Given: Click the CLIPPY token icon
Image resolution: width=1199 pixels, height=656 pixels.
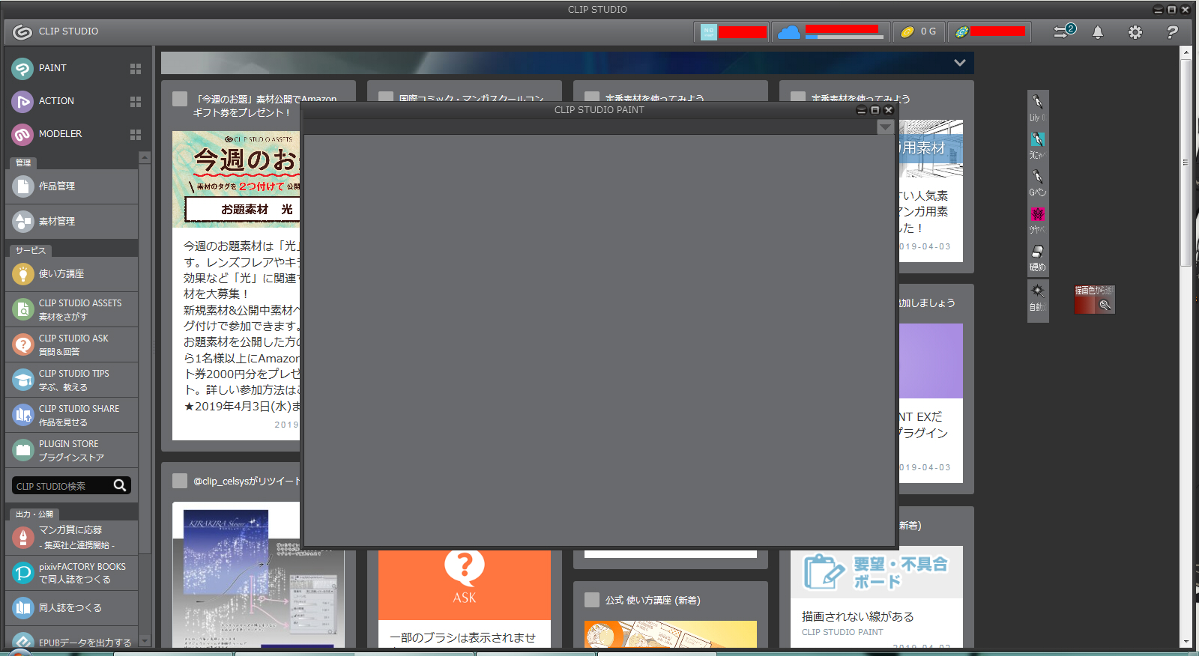Looking at the screenshot, I should tap(962, 32).
